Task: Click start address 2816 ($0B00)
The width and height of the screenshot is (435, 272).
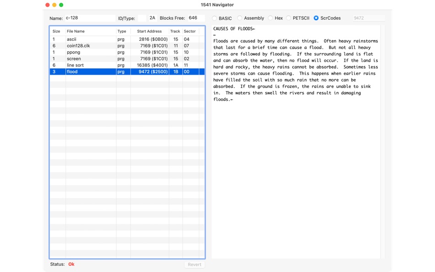Action: [x=153, y=39]
